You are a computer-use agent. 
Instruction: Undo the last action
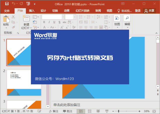[13, 4]
